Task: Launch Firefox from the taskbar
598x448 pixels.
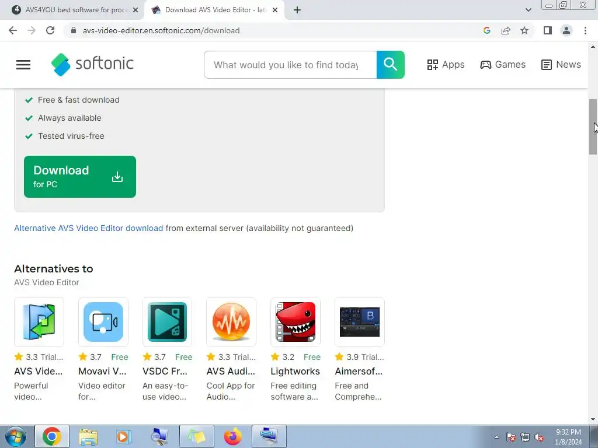Action: pos(233,436)
